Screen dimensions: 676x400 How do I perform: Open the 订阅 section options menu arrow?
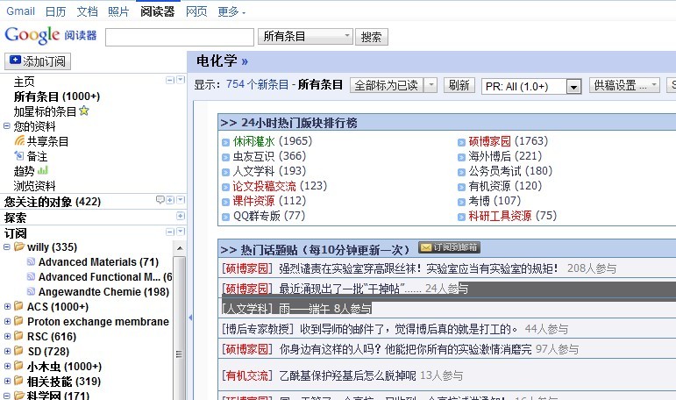coord(181,232)
